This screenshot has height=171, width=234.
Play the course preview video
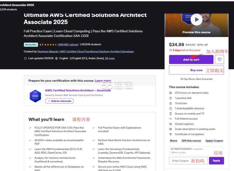point(196,20)
